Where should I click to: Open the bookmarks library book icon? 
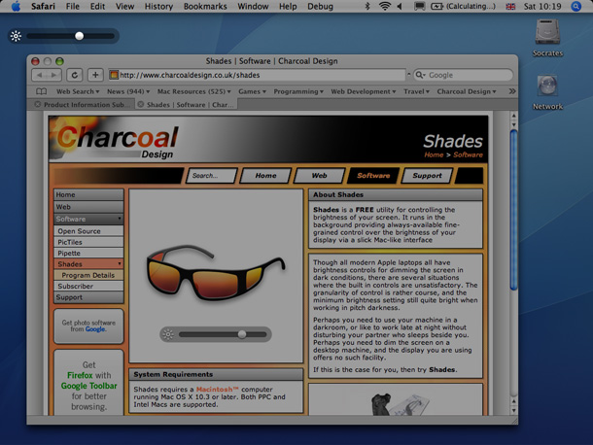click(41, 91)
